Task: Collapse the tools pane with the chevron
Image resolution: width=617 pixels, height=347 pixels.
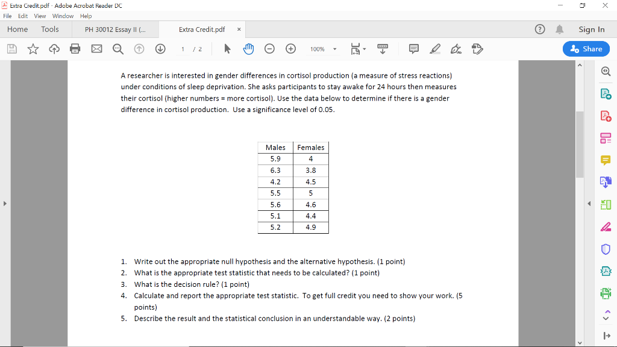Action: [589, 204]
